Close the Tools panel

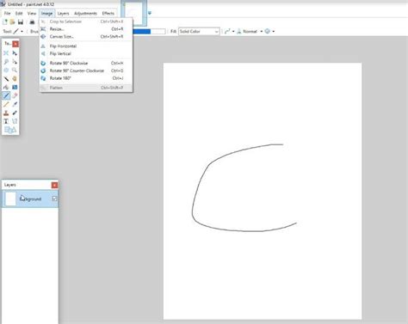pyautogui.click(x=15, y=44)
